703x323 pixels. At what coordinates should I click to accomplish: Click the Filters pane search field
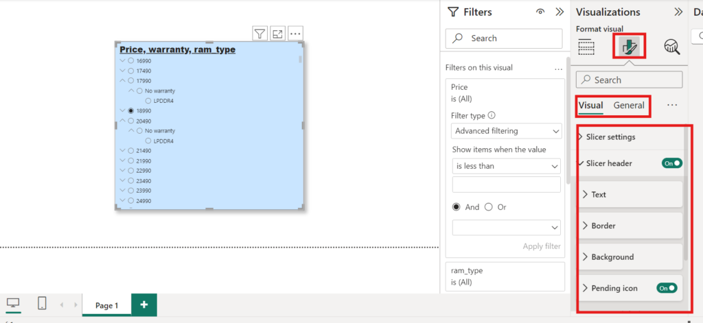tap(504, 38)
